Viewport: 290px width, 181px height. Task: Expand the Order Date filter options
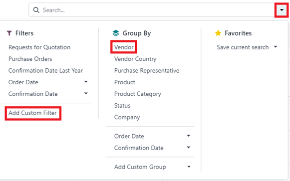pos(86,82)
